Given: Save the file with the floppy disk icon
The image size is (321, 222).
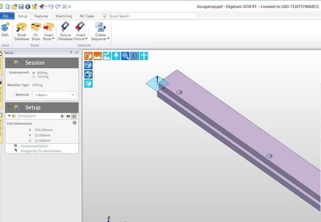Looking at the screenshot, I should (21, 6).
